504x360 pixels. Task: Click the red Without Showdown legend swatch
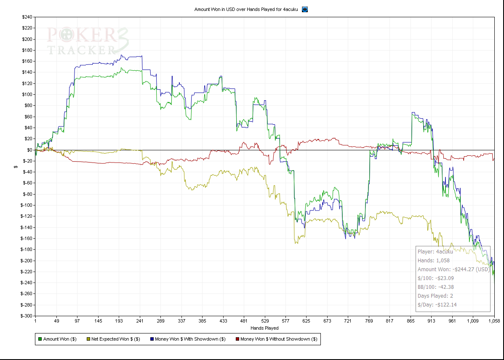(237, 339)
